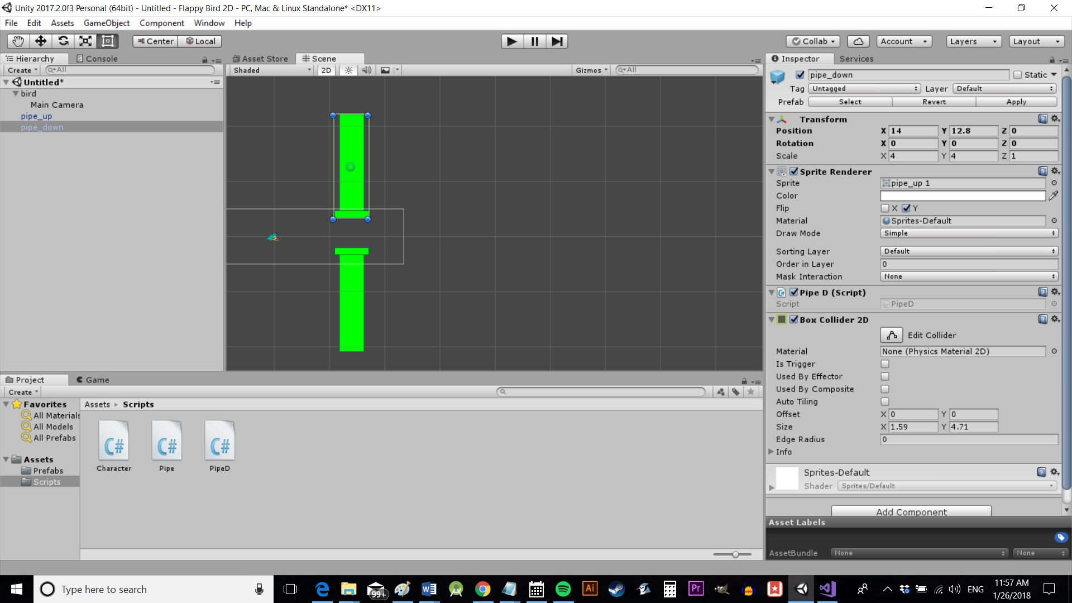
Task: Enable Flip X checkbox
Action: coord(885,208)
